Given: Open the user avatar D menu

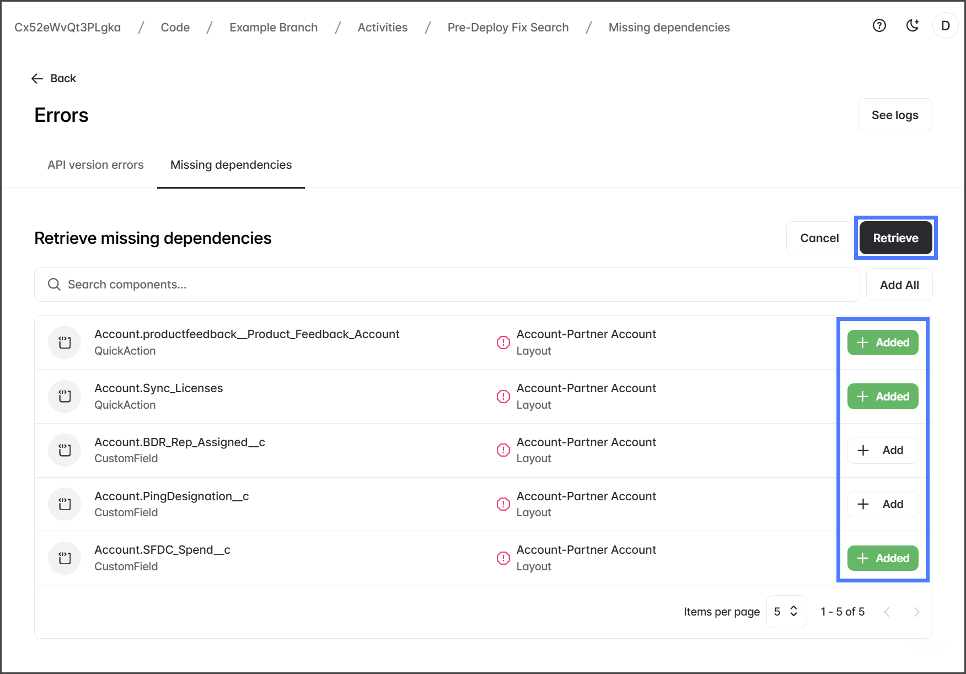Looking at the screenshot, I should click(x=945, y=26).
